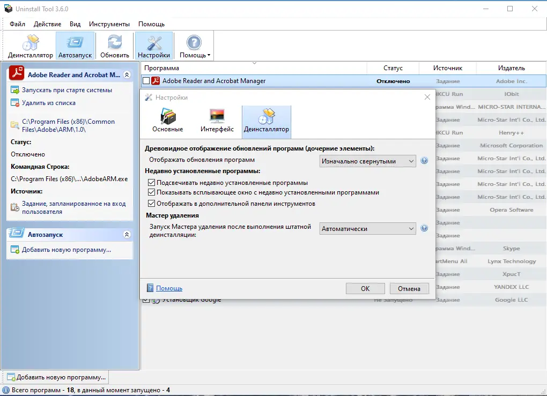Sort by the Издатель column header
547x396 pixels.
point(511,68)
